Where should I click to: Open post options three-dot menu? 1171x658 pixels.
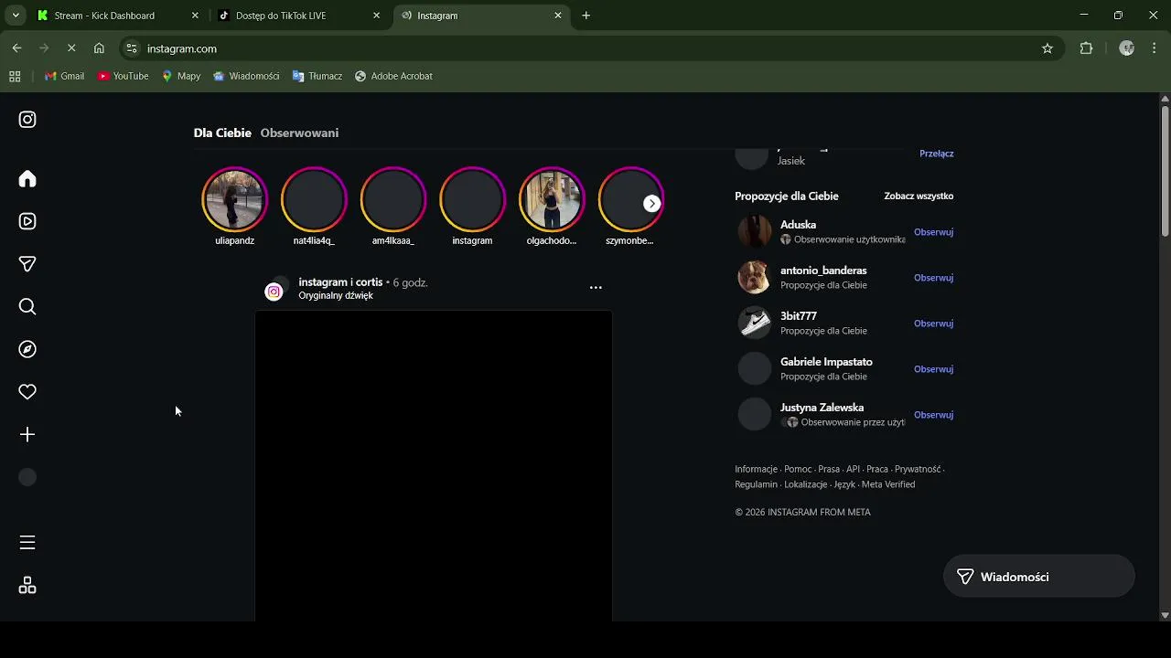tap(596, 287)
